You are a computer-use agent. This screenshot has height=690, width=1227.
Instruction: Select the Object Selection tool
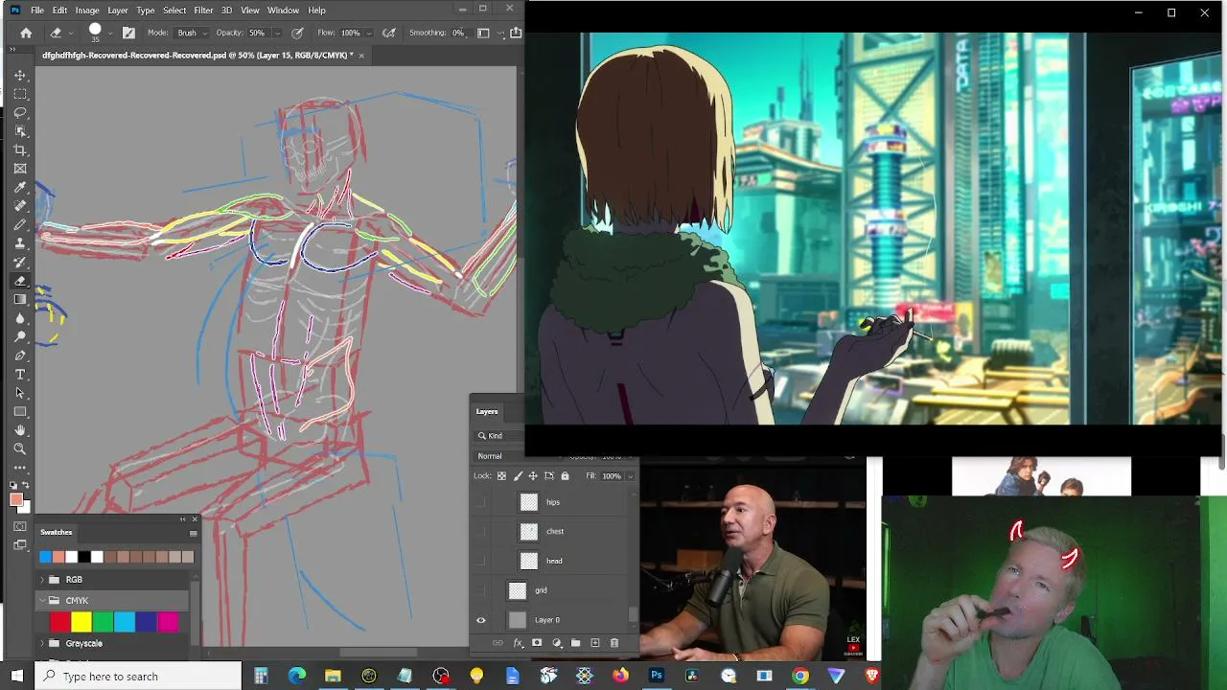[20, 131]
